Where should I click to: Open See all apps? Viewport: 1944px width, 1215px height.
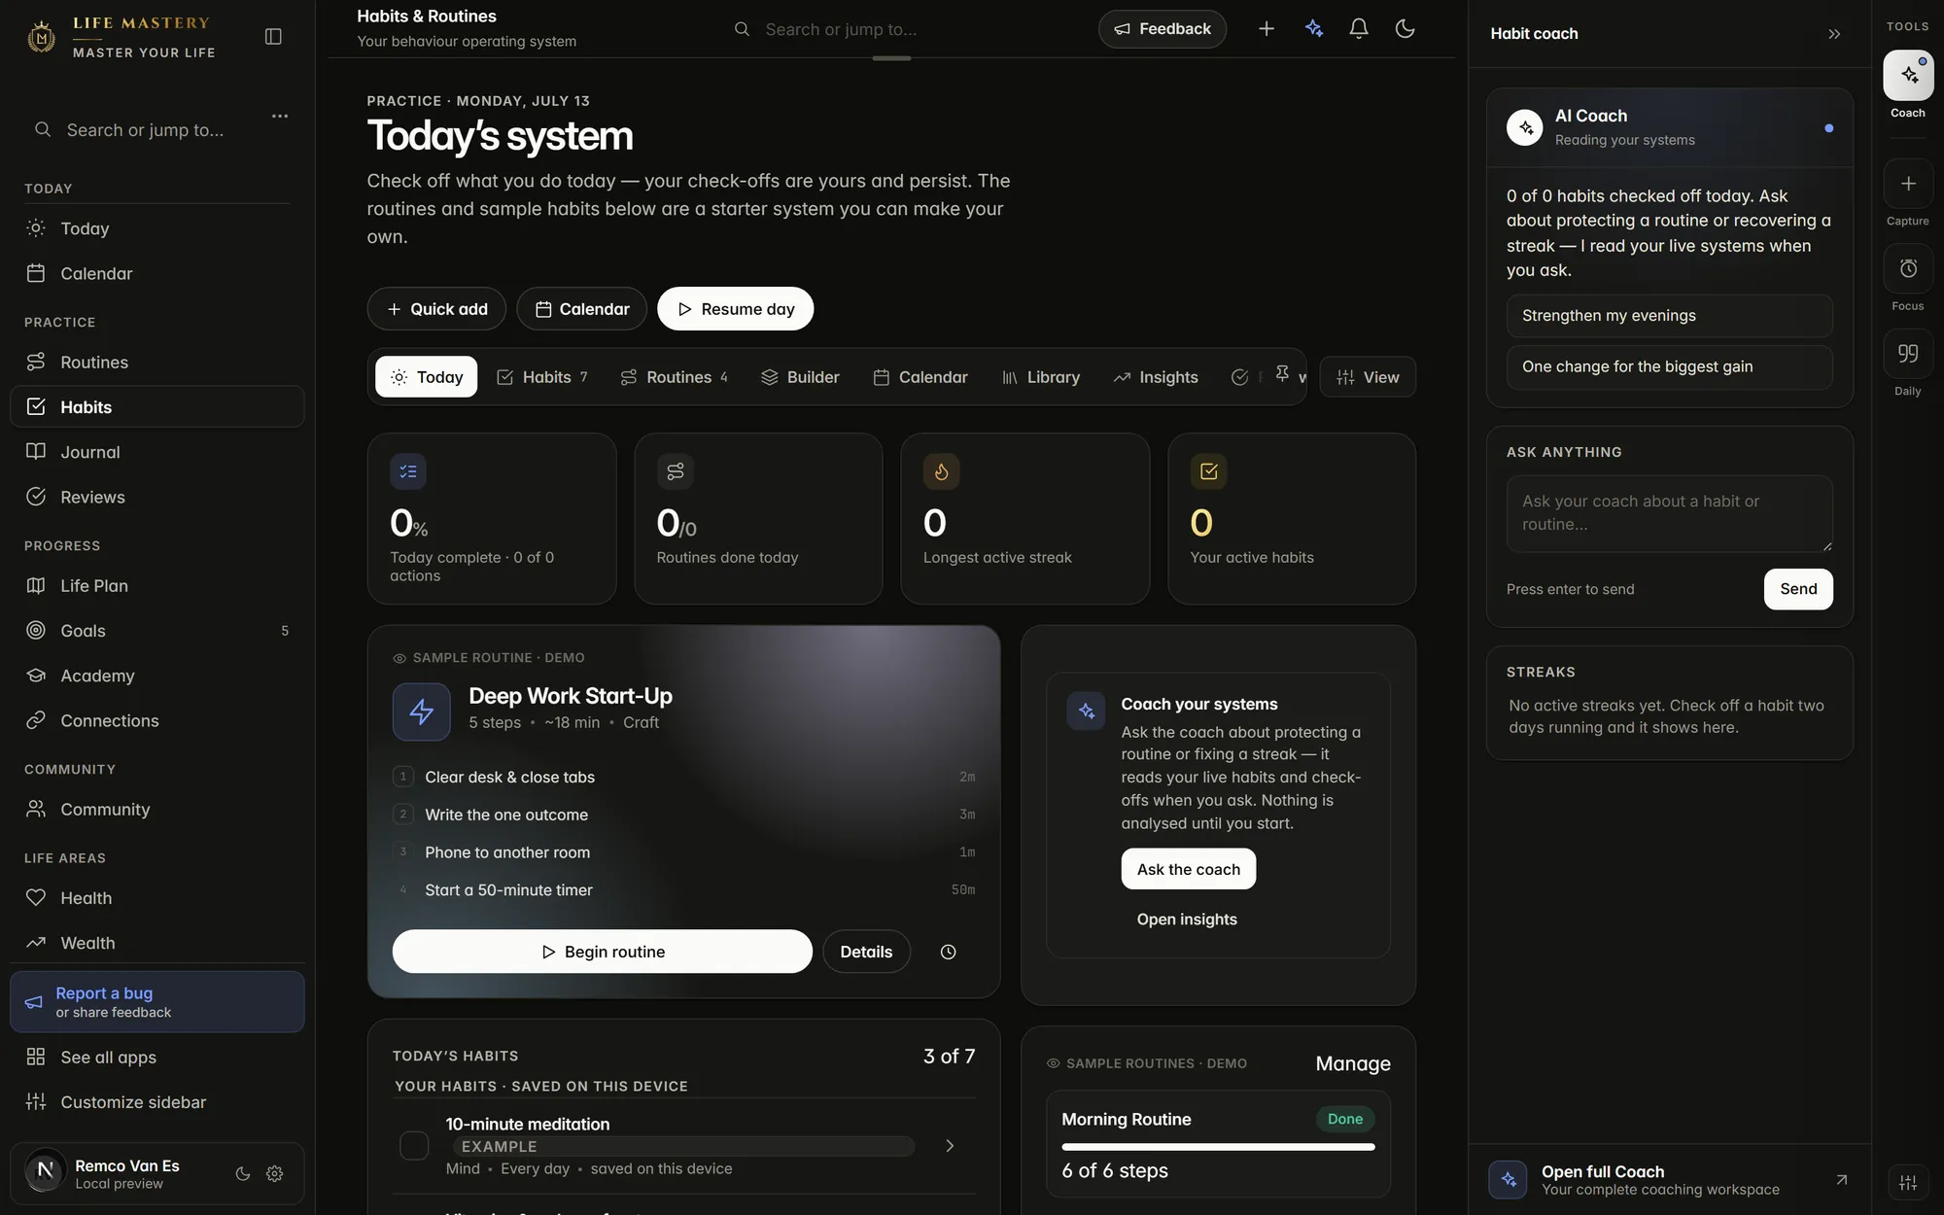(157, 1057)
